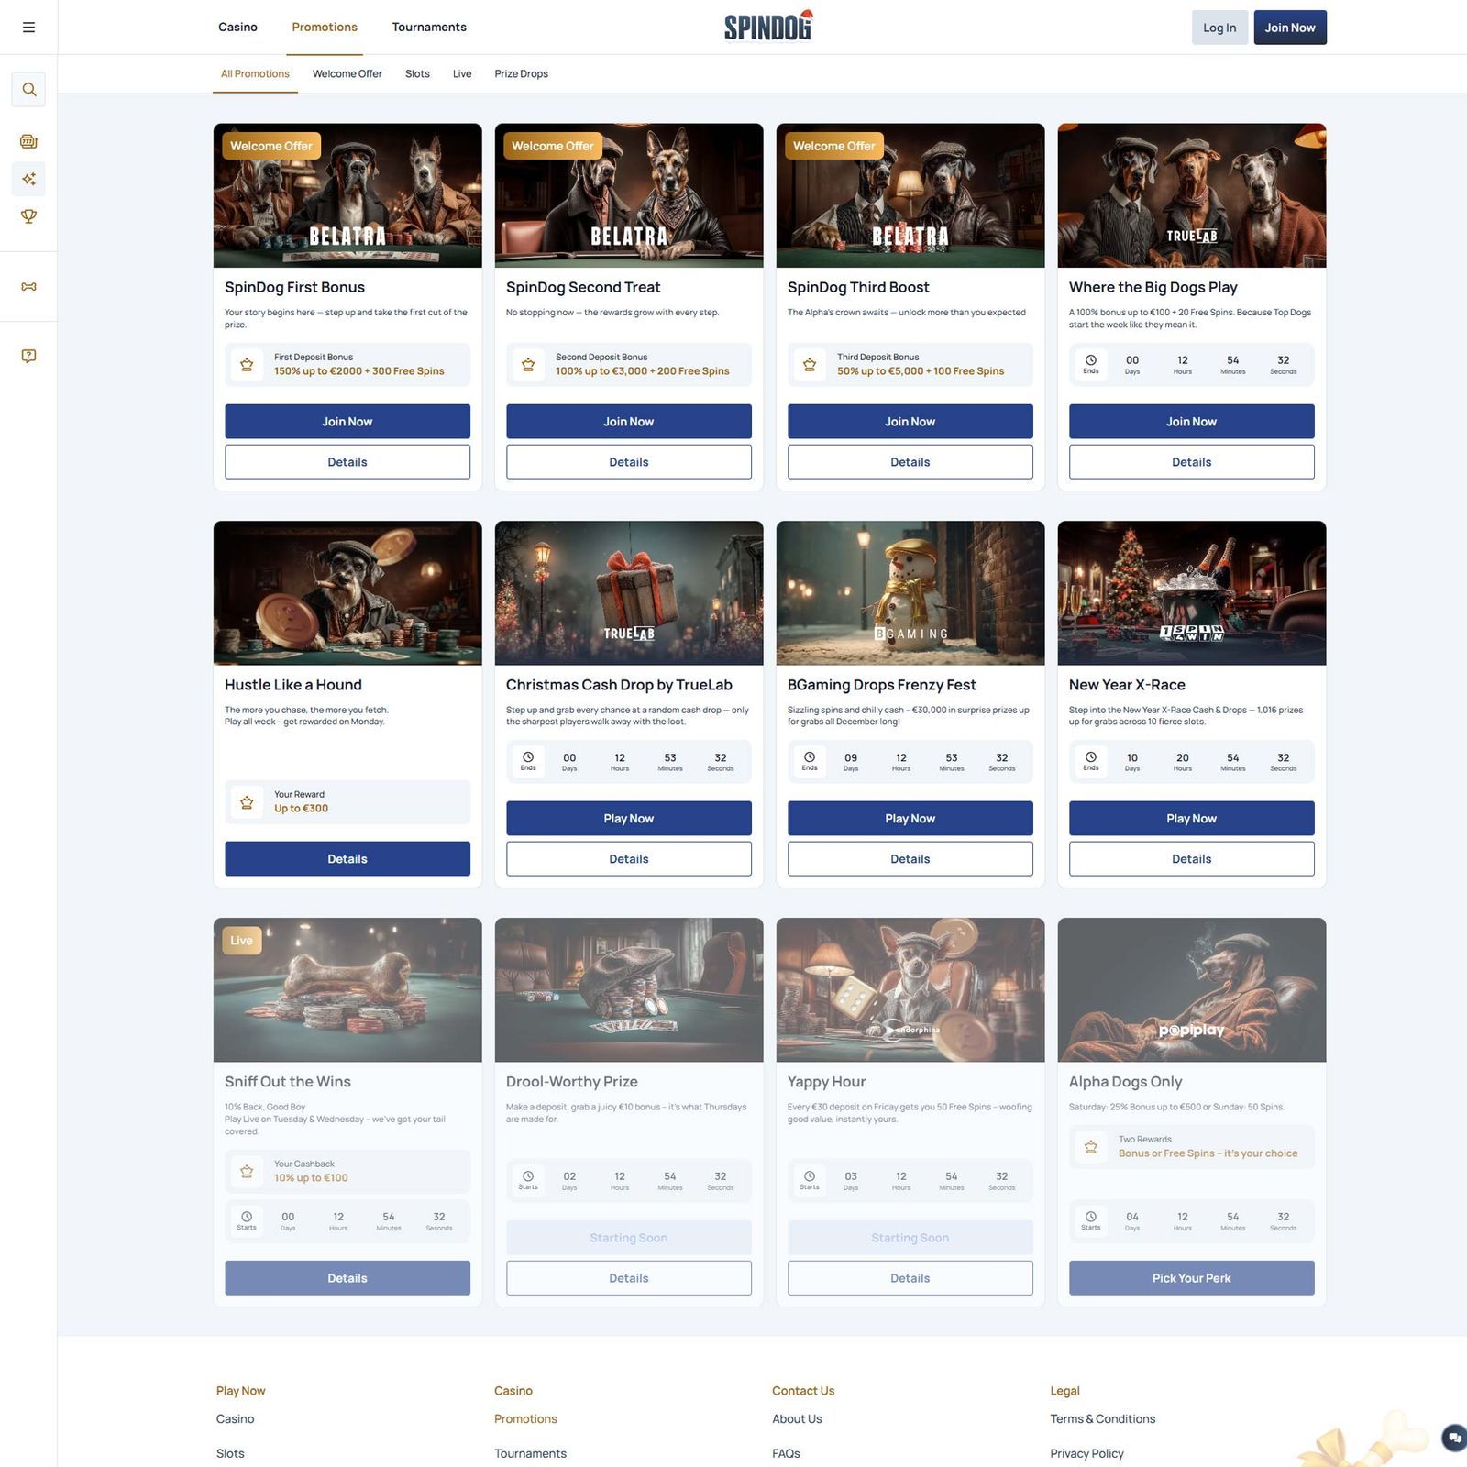This screenshot has width=1467, height=1467.
Task: Click clock icon on Drool-Worthy Prize timer
Action: tap(528, 1176)
